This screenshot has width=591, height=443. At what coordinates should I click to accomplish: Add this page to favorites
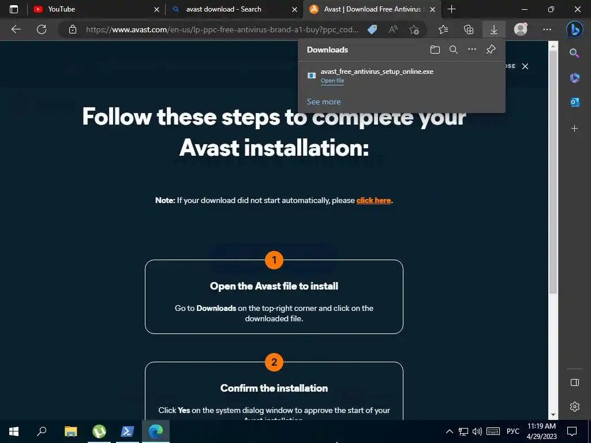414,29
